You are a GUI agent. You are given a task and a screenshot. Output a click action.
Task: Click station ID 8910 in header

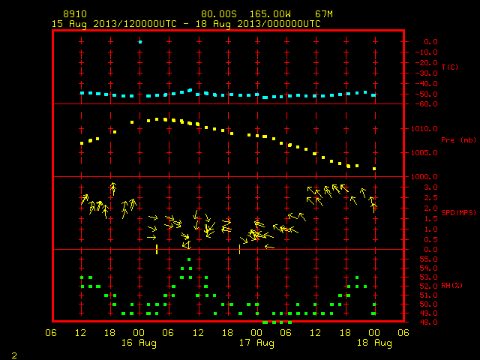75,14
